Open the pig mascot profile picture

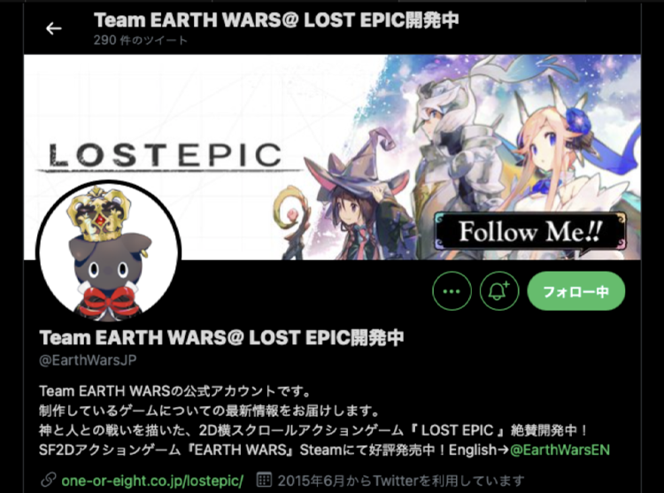point(109,252)
